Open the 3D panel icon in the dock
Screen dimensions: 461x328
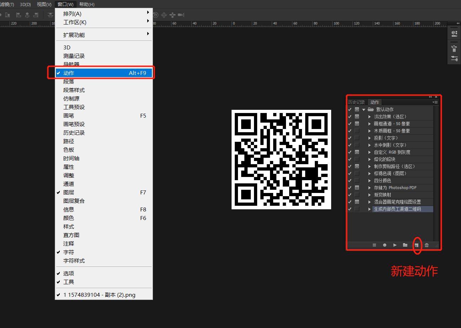point(454,33)
